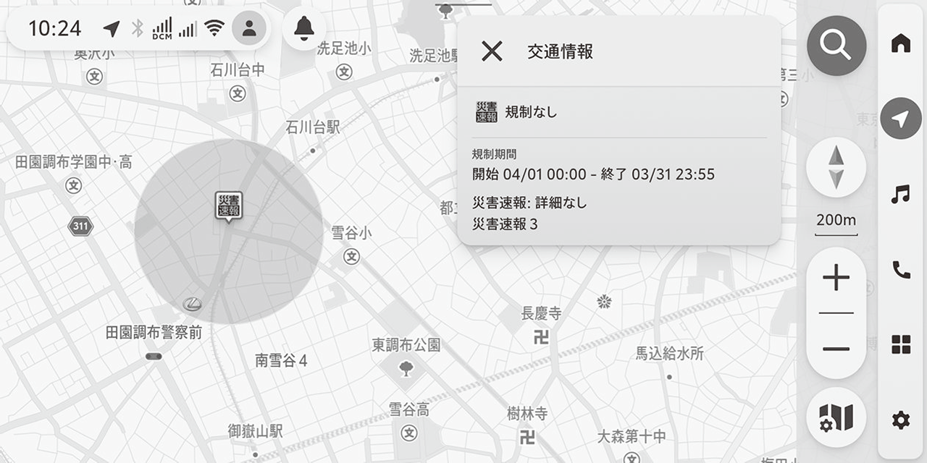The width and height of the screenshot is (927, 463).
Task: Open the settings gear in sidebar
Action: 900,420
